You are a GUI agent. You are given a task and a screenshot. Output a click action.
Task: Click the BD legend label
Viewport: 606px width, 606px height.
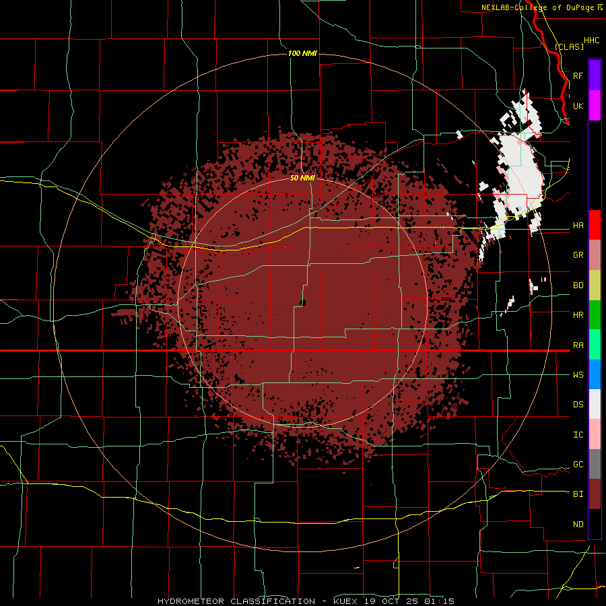point(578,285)
